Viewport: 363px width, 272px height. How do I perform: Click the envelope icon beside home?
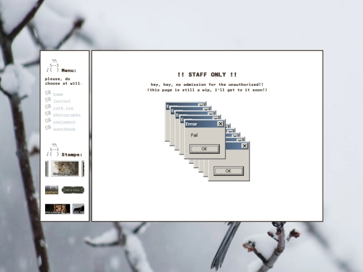(48, 93)
